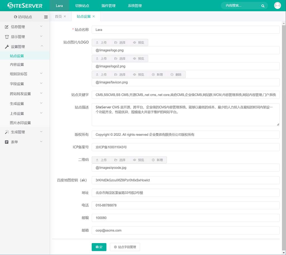
Task: Open the user avatar menu
Action: pyautogui.click(x=277, y=6)
